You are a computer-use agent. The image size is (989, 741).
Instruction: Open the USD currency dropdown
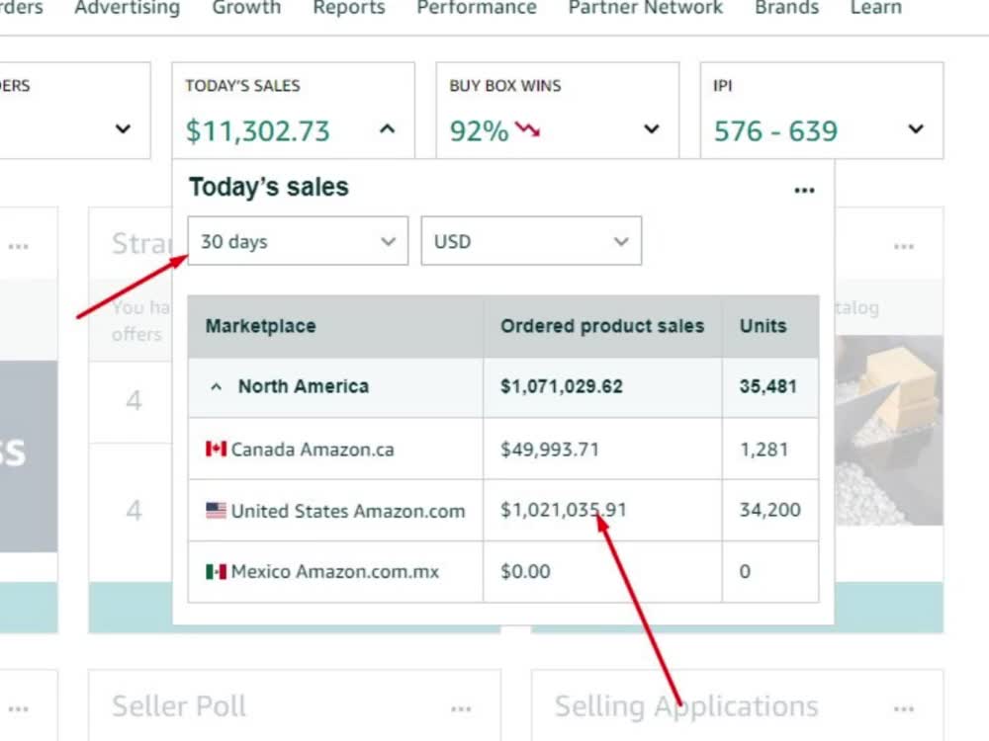[531, 241]
